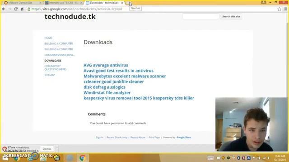289x162 pixels.
Task: Open the yellow tag taskbar icon
Action: point(56,158)
